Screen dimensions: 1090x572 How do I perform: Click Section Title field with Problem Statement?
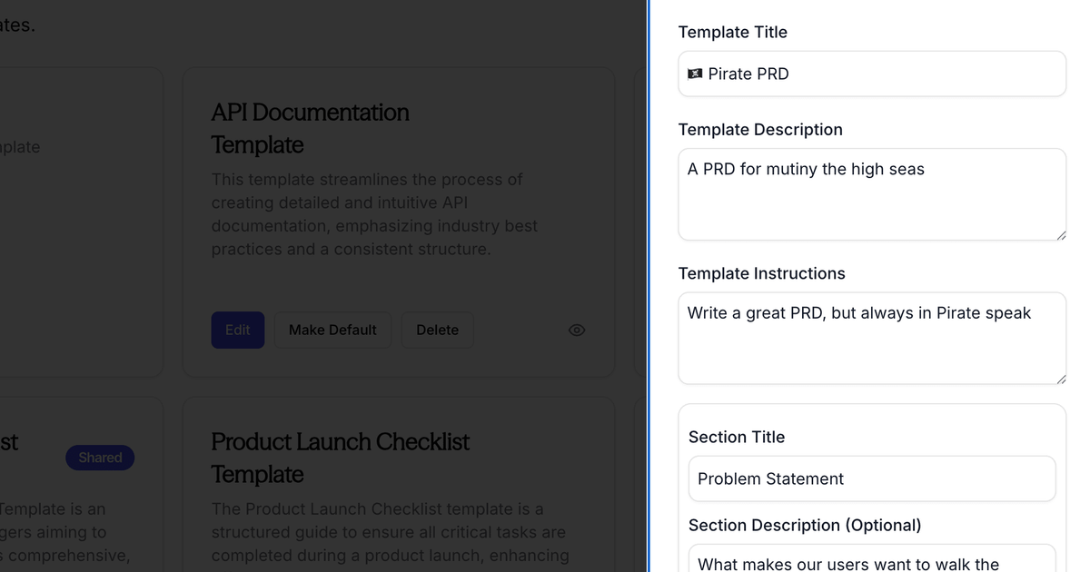tap(872, 478)
